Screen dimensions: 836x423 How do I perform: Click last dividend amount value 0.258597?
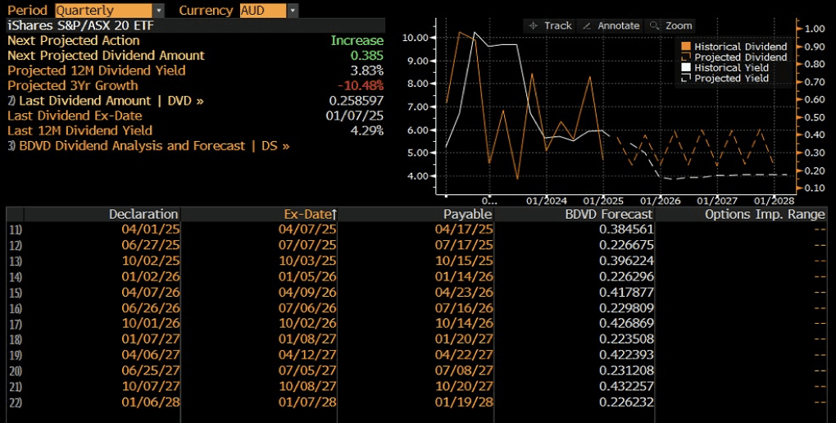tap(357, 101)
